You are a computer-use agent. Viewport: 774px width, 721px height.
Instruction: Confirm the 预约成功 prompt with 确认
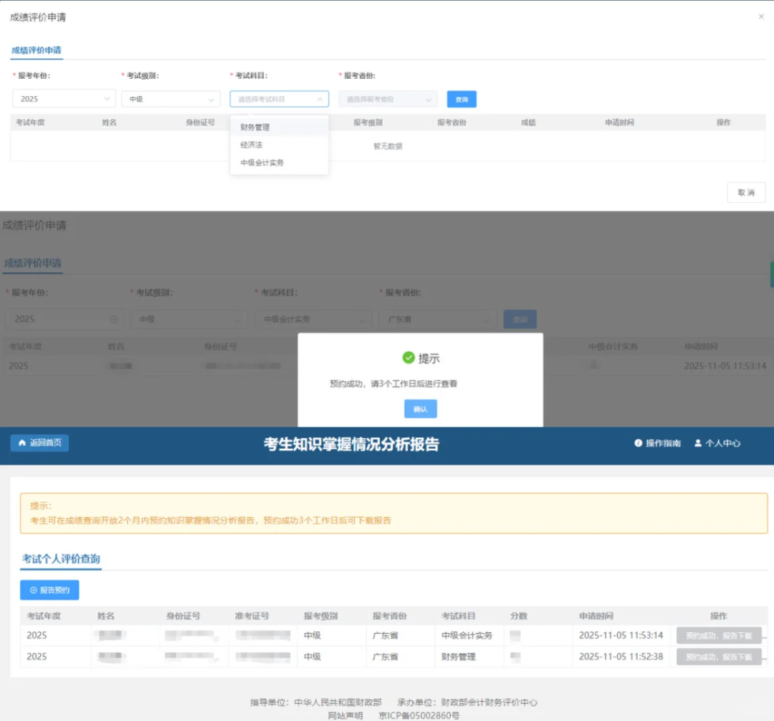420,409
